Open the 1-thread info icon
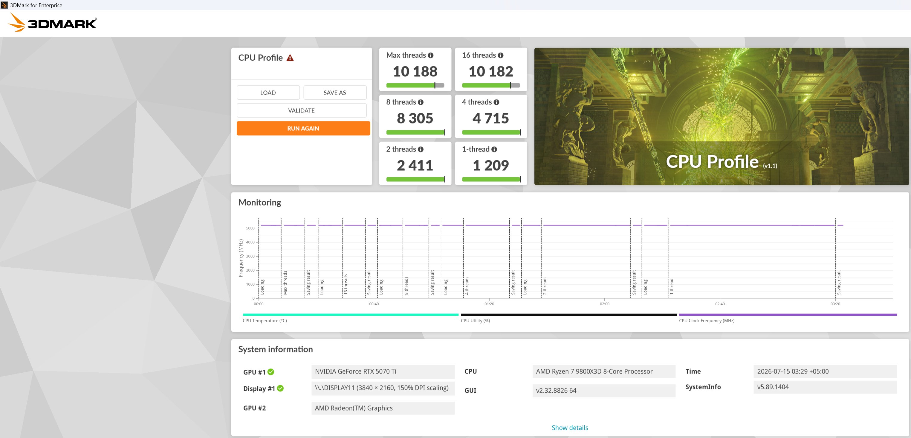Viewport: 911px width, 438px height. point(494,150)
